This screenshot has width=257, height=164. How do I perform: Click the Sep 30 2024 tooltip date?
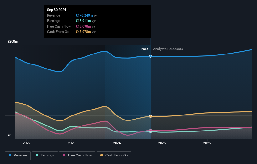(x=57, y=10)
